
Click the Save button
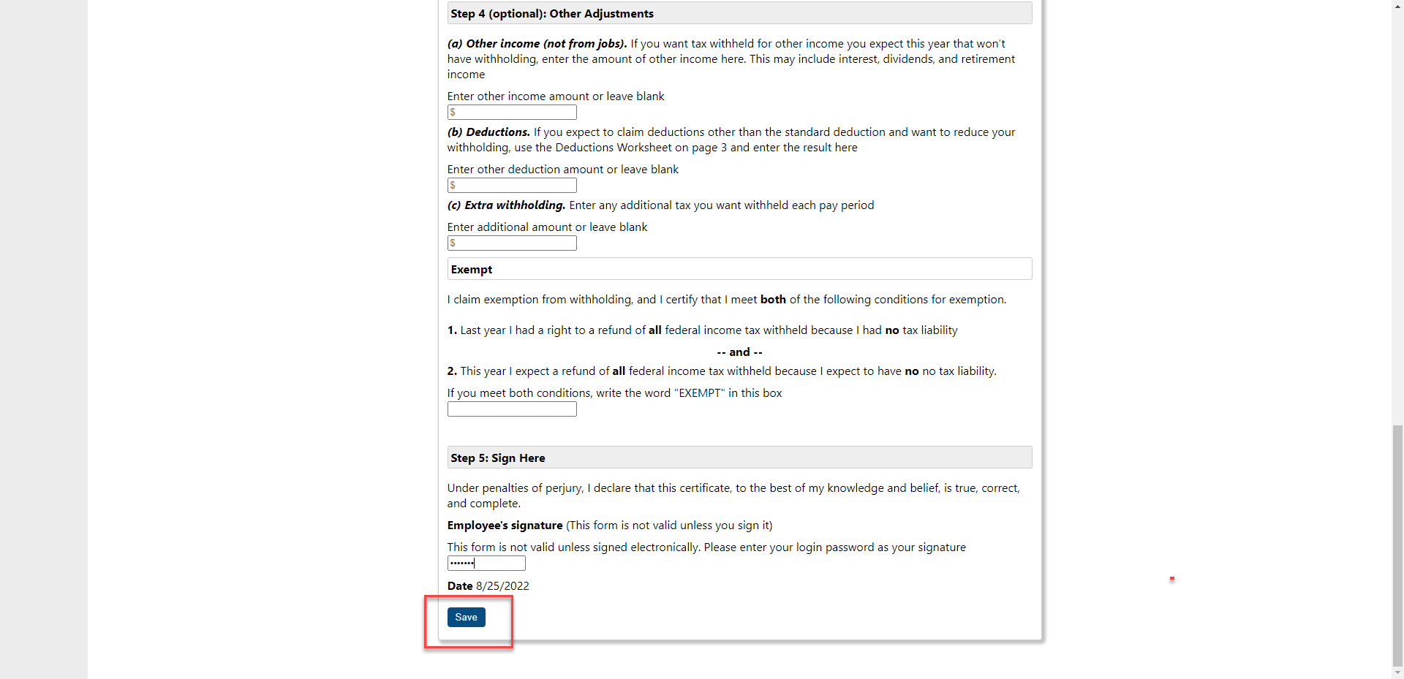(466, 617)
